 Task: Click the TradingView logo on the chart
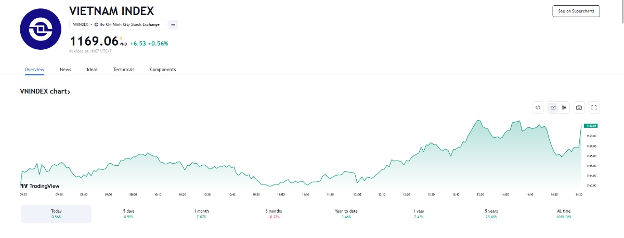click(41, 186)
